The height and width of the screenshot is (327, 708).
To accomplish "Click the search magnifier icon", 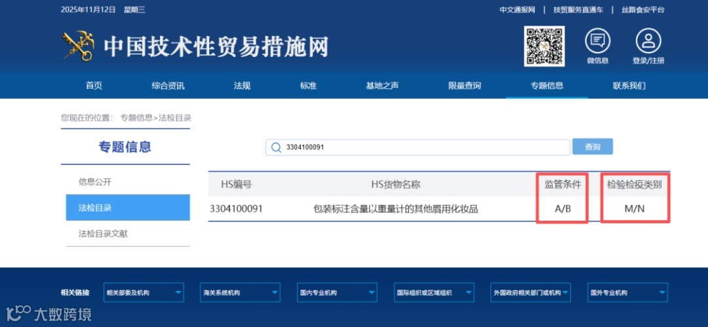I will coord(276,147).
